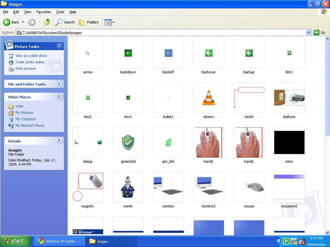Expand the File and Folder Tasks panel
Viewport: 330px width, 247px height.
[x=59, y=84]
